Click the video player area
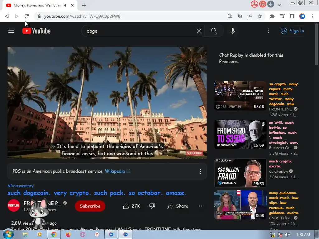Screen dimensions: 319x239 pyautogui.click(x=107, y=103)
